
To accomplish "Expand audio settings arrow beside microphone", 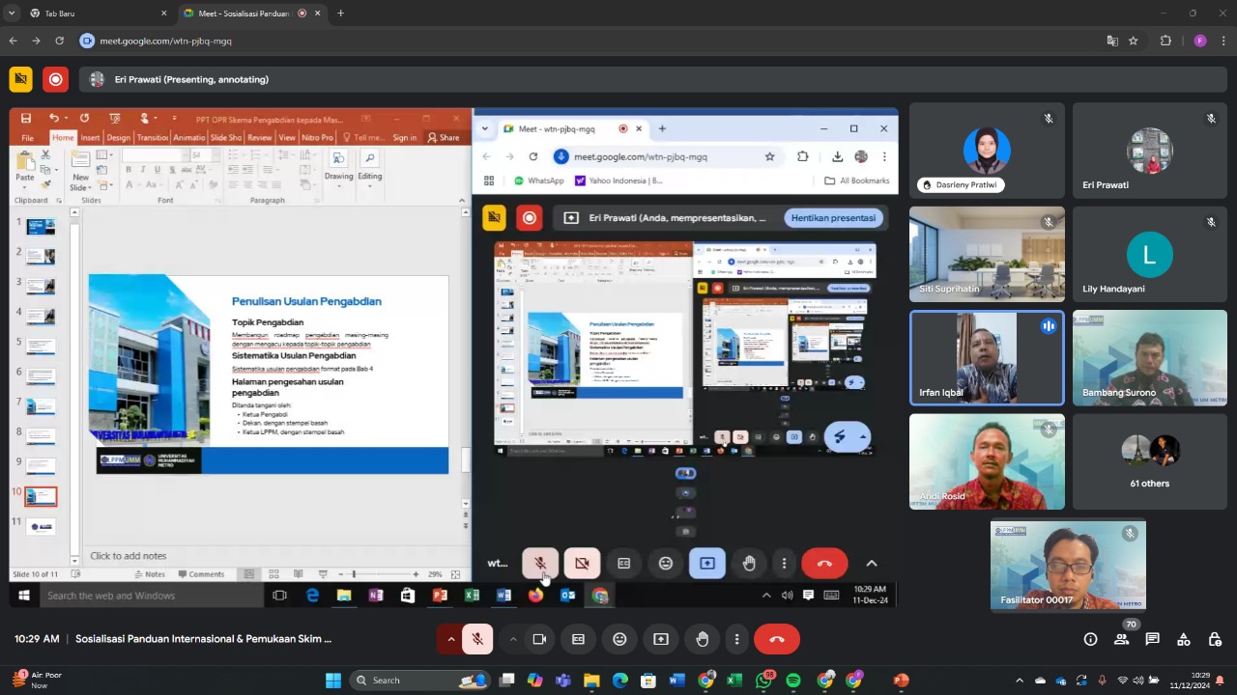I will 450,639.
